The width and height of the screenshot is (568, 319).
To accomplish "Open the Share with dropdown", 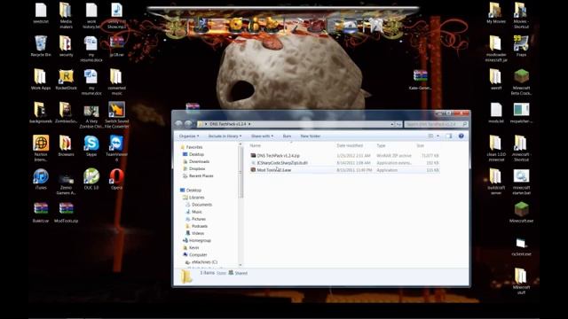I will (262, 136).
